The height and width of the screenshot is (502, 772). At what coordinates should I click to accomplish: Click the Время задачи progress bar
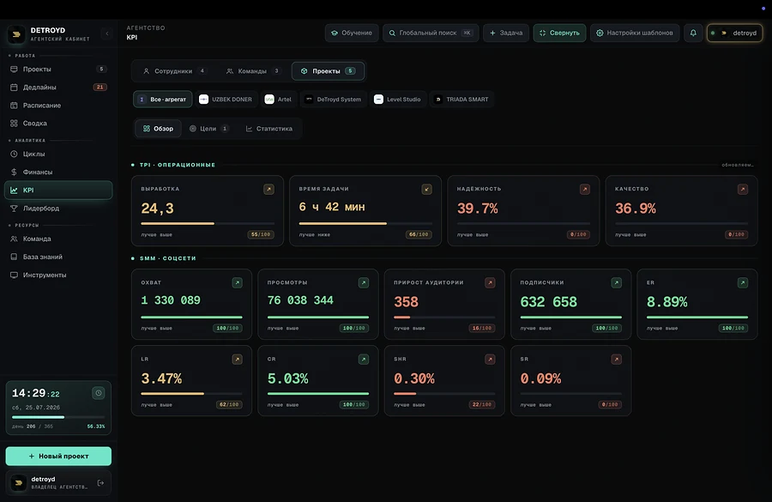[365, 224]
